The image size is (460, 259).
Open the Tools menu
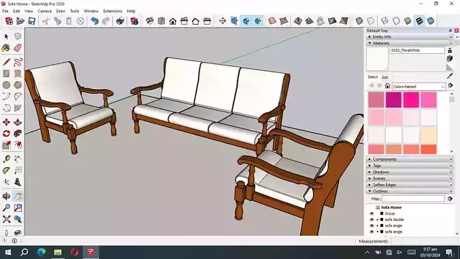click(75, 11)
